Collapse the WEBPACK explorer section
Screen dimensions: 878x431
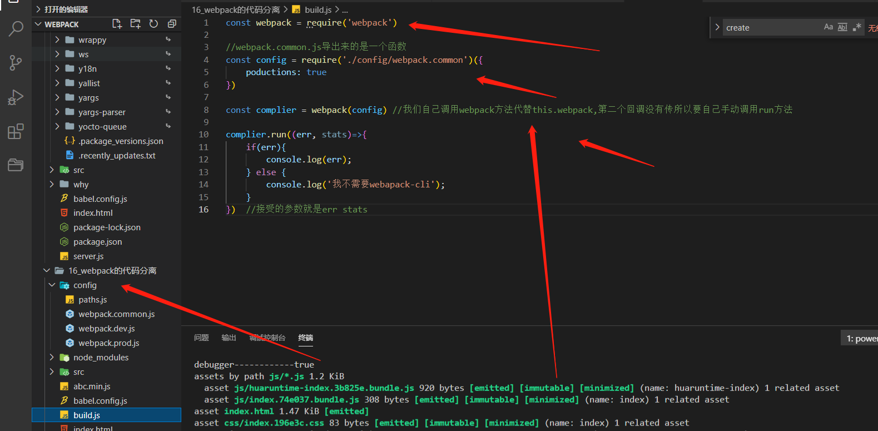(x=38, y=24)
